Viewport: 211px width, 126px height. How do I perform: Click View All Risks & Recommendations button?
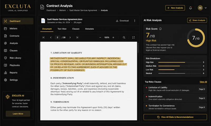coord(175,117)
